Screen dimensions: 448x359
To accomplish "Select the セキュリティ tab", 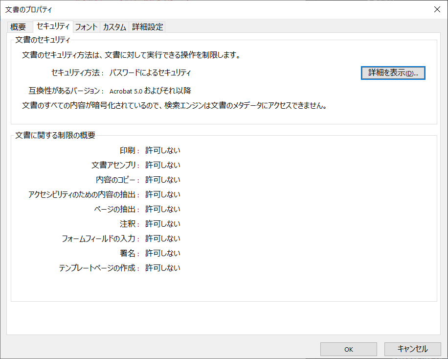I will [53, 26].
